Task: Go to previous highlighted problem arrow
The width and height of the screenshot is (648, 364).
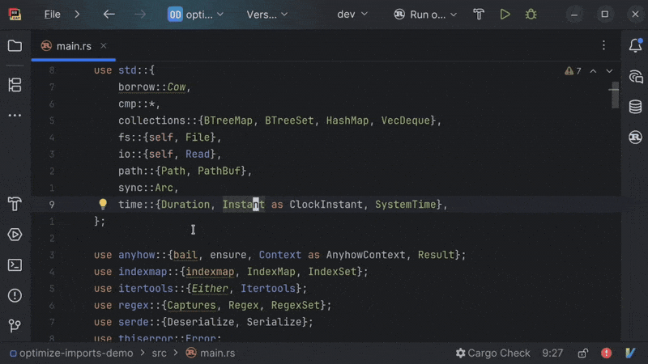Action: (x=593, y=71)
